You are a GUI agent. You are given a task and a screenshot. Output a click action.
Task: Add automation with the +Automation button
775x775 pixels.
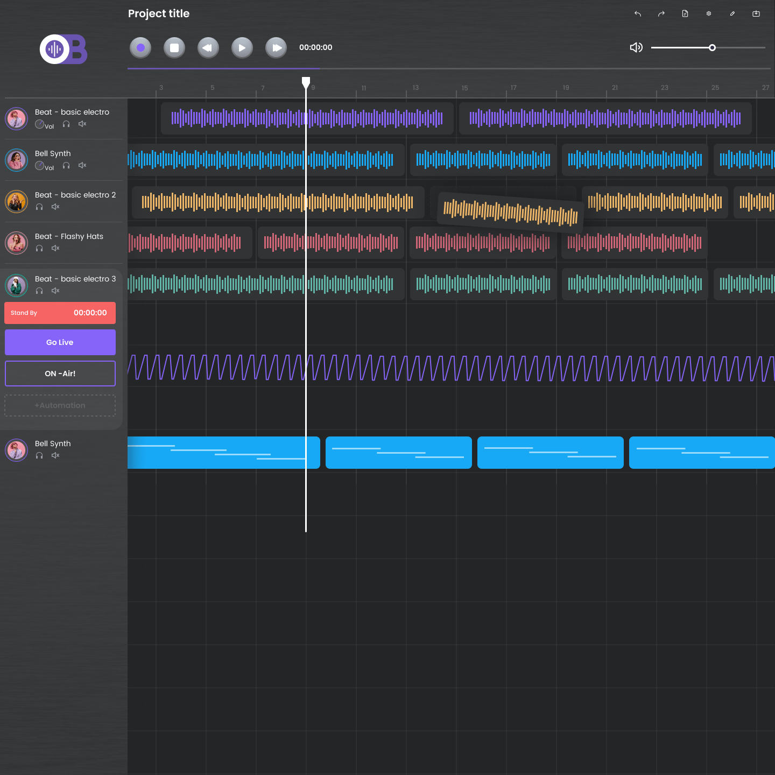pyautogui.click(x=60, y=405)
